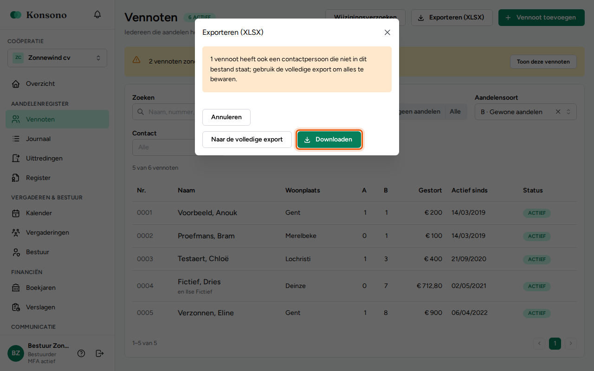Cancel export with Annuleren
The height and width of the screenshot is (371, 594).
(226, 117)
